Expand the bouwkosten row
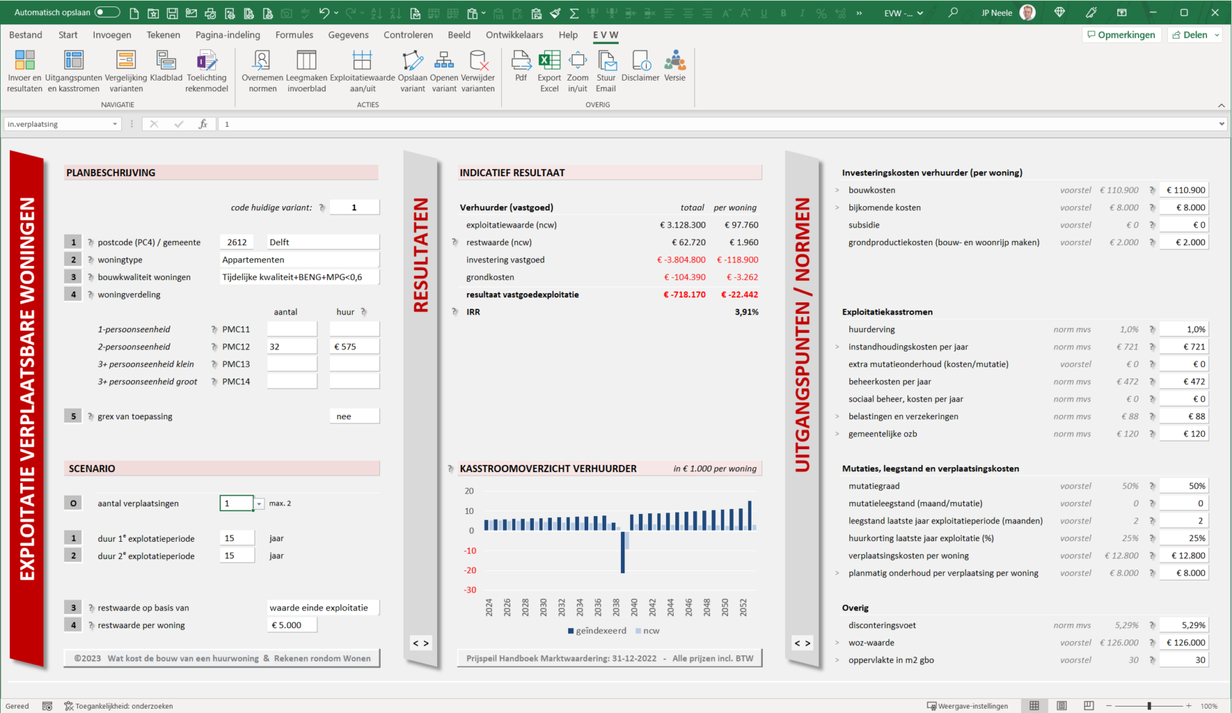Viewport: 1232px width, 713px height. 837,190
